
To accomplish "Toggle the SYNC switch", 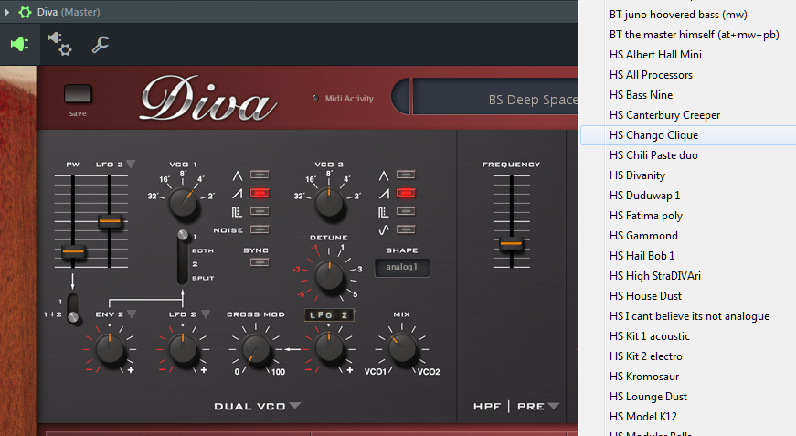I will pos(260,262).
